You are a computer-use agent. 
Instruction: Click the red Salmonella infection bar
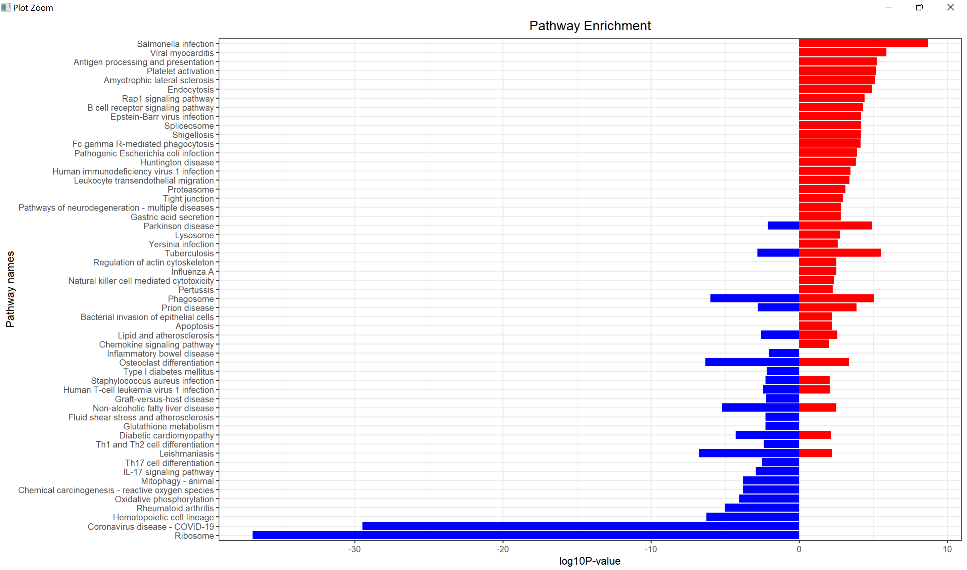tap(863, 43)
